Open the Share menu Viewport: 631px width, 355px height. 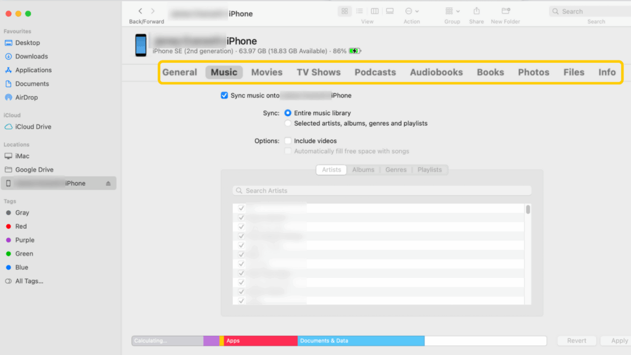tap(476, 10)
